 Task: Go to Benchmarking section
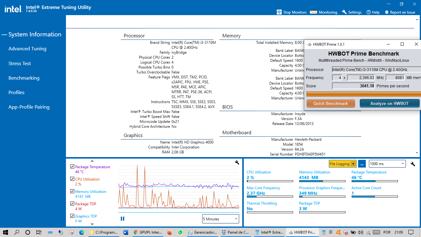coord(24,78)
